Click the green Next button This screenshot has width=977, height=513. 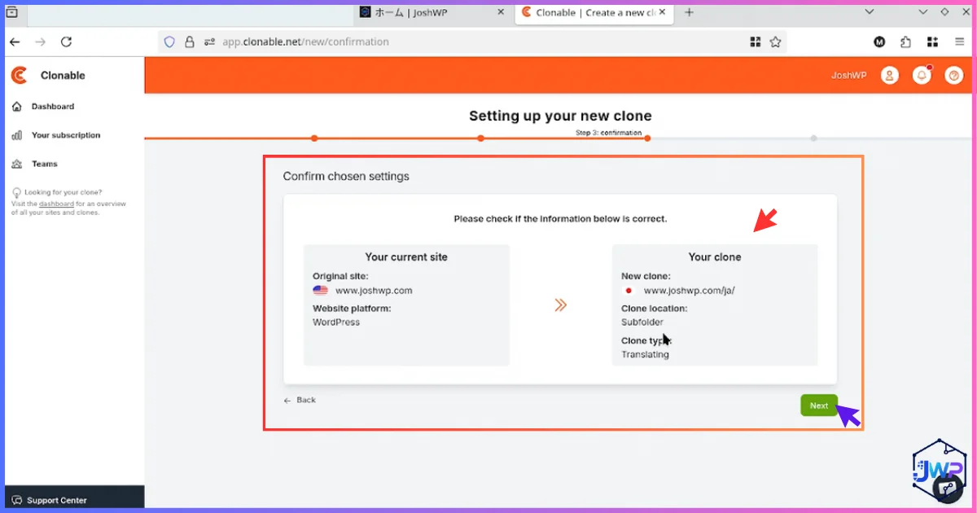coord(819,406)
